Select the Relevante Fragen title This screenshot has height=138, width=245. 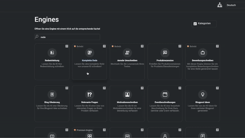pyautogui.click(x=89, y=102)
